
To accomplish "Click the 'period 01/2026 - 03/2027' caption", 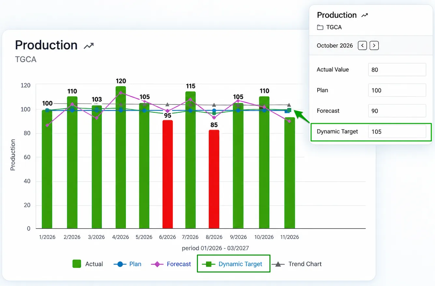I will [215, 248].
